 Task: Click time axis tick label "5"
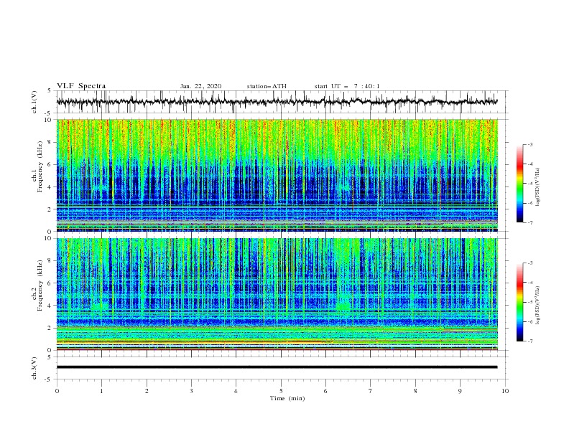click(x=281, y=391)
